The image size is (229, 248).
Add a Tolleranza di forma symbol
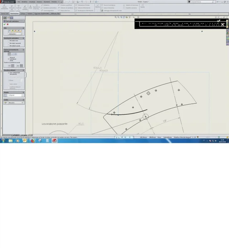pyautogui.click(x=82, y=5)
